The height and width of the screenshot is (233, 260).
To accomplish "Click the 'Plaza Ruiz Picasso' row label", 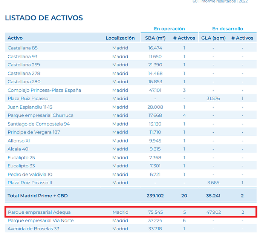I will (x=28, y=98).
